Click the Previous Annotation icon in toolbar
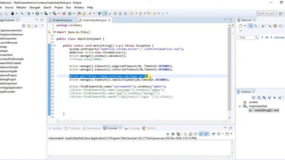 click(141, 13)
